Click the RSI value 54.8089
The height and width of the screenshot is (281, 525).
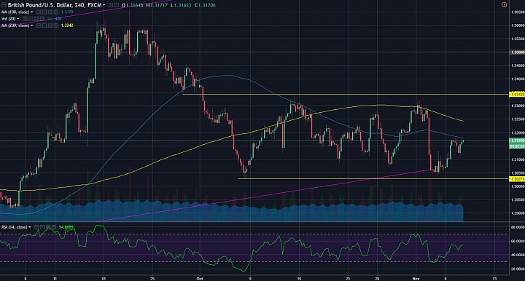point(66,227)
